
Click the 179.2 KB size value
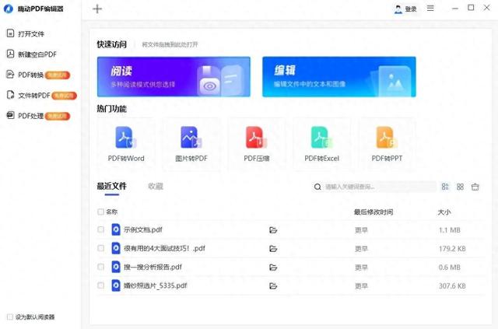452,249
